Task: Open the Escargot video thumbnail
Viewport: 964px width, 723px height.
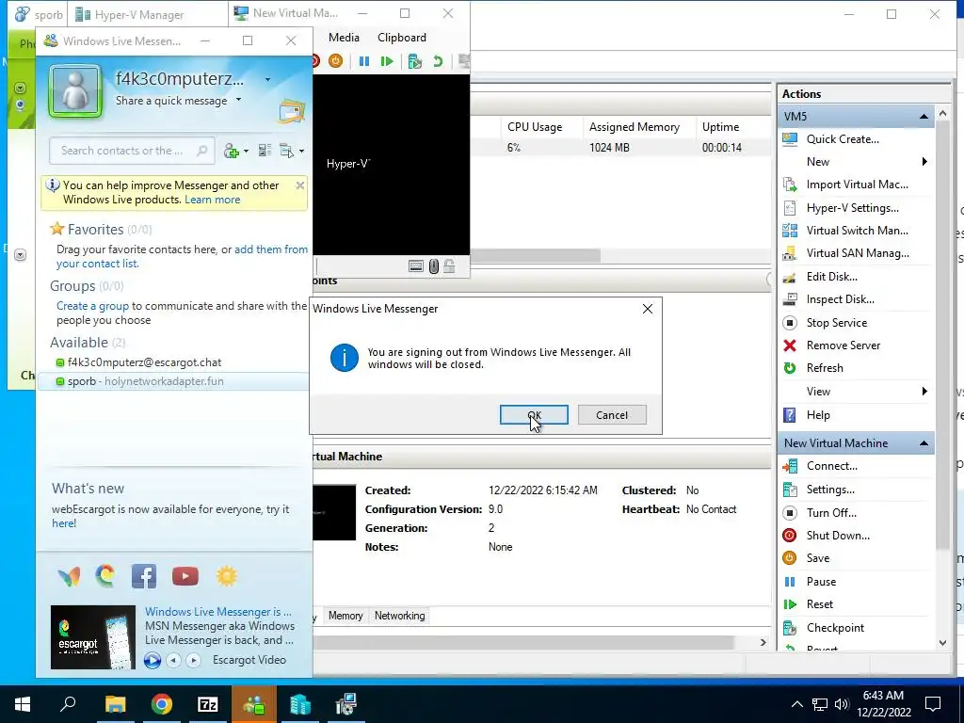Action: pos(93,637)
